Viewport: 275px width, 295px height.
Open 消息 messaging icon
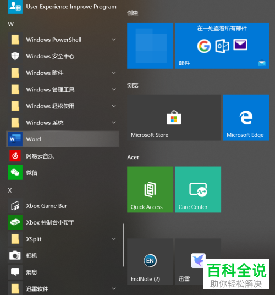pos(15,272)
